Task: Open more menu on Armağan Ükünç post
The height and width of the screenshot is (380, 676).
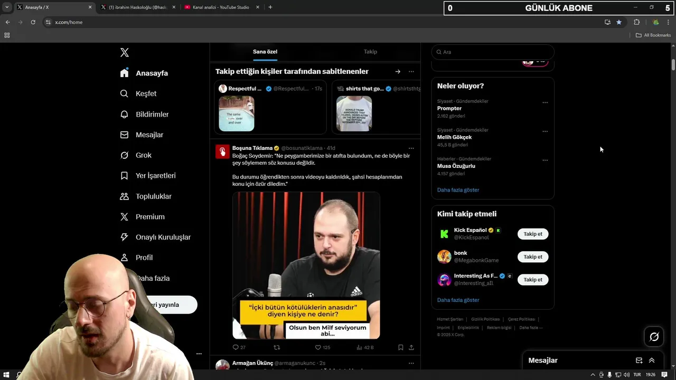Action: click(411, 363)
